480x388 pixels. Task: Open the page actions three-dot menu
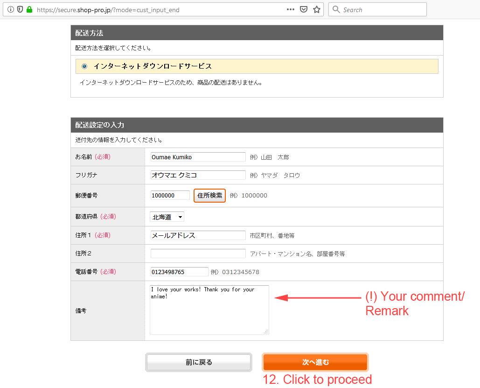[290, 9]
